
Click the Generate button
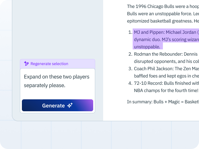click(57, 105)
